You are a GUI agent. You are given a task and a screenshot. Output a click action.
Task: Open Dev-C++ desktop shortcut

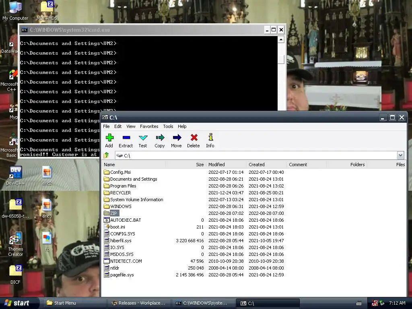pyautogui.click(x=15, y=175)
